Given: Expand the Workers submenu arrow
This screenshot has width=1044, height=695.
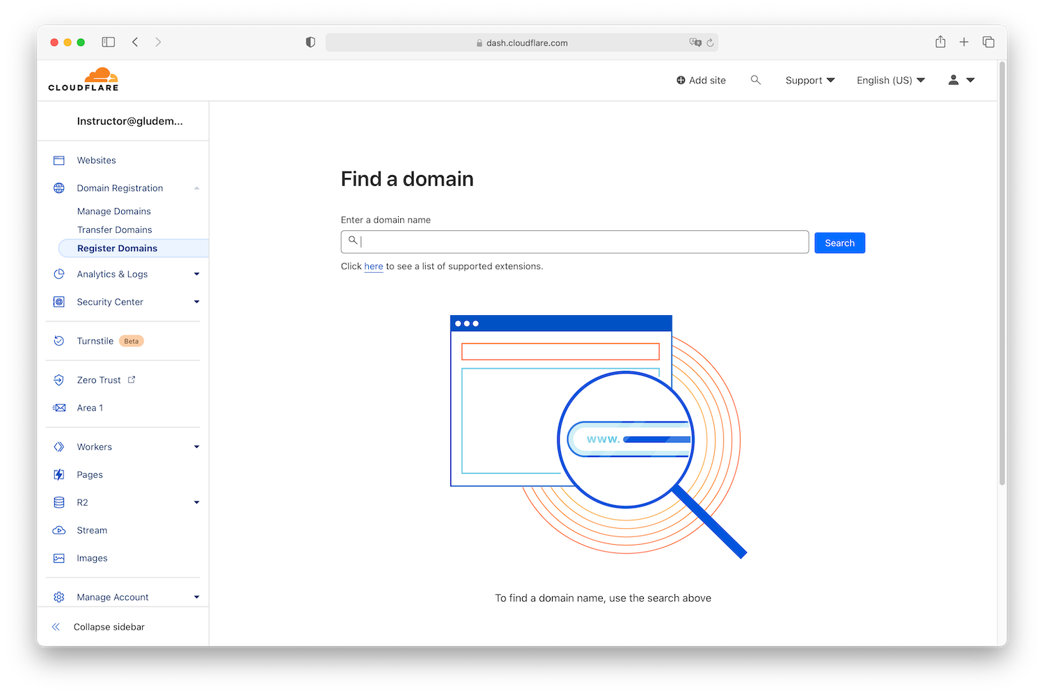Looking at the screenshot, I should pos(197,447).
